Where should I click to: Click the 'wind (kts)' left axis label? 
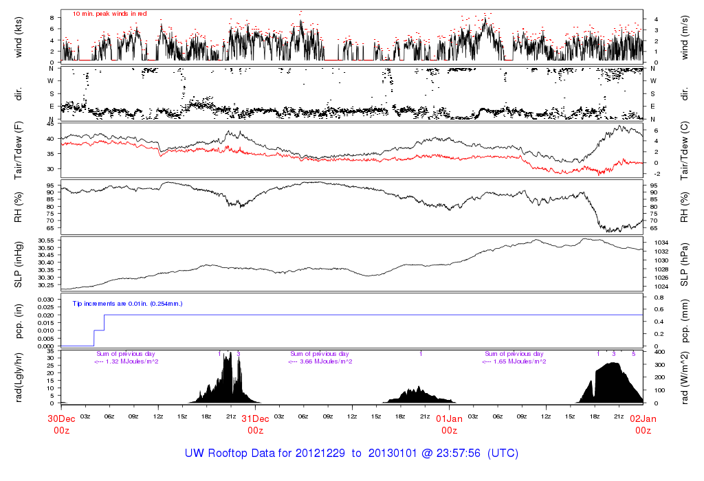(x=18, y=36)
